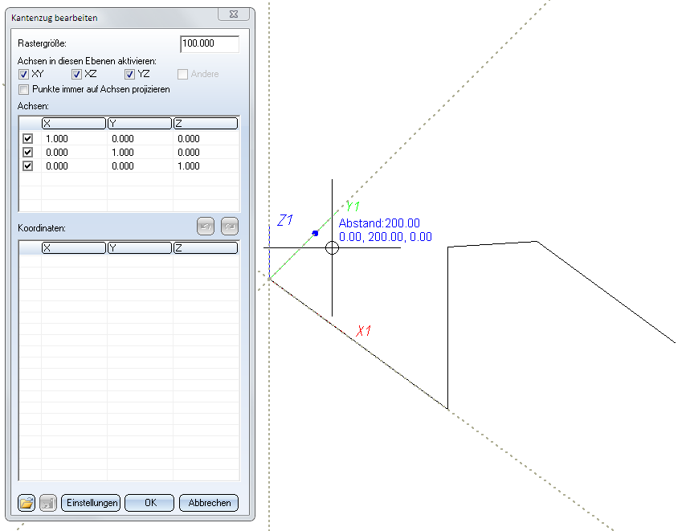Click the blue snap point on the Y1 axis
Image resolution: width=686 pixels, height=531 pixels.
pos(315,233)
